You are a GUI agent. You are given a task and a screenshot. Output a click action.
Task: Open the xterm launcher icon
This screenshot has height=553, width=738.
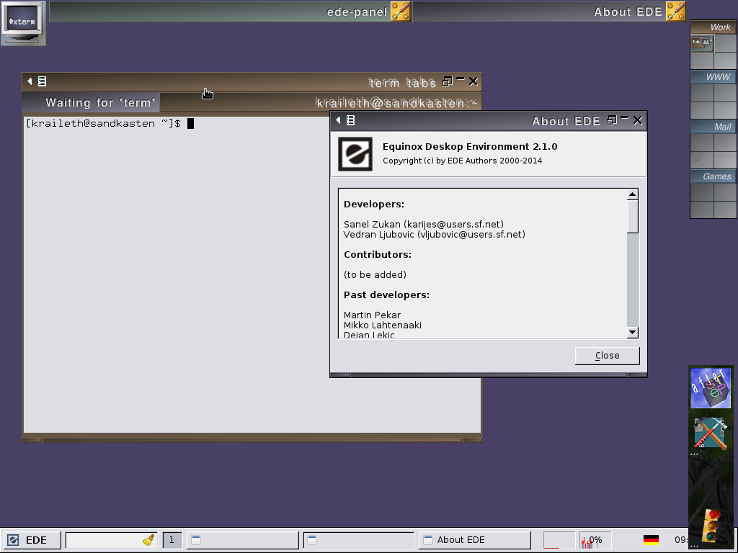click(x=22, y=22)
